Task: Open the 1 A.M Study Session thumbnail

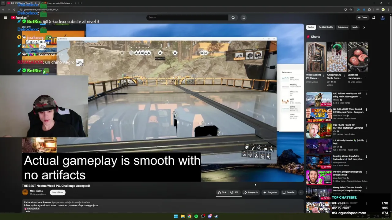Action: pos(319,146)
